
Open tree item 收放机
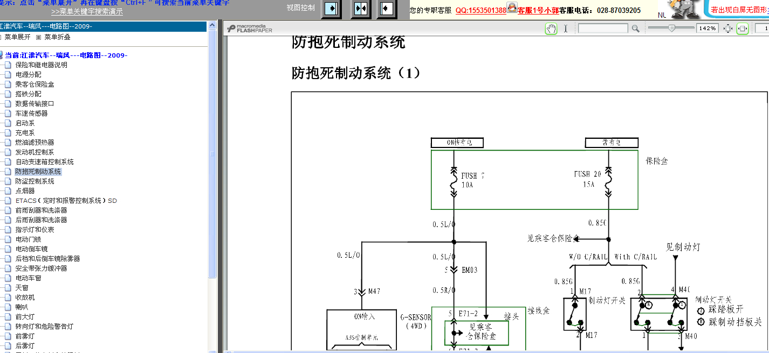pyautogui.click(x=25, y=297)
